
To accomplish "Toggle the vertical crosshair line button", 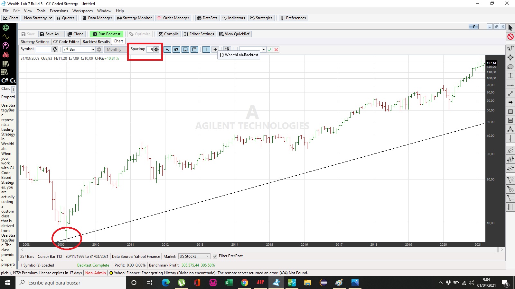I will tap(206, 49).
